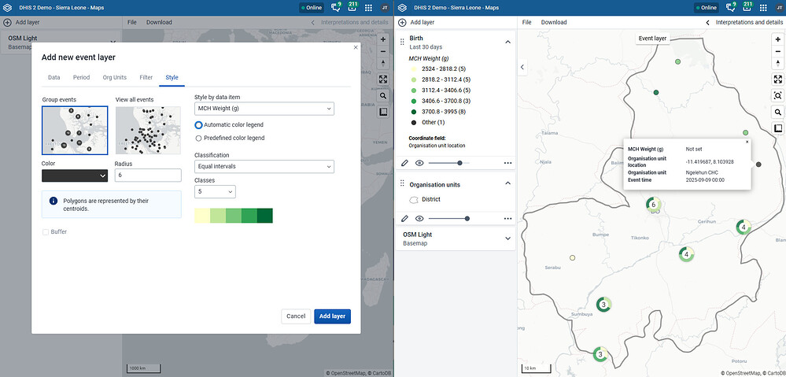The image size is (786, 377).
Task: Toggle visibility of the Birth layer
Action: 419,163
